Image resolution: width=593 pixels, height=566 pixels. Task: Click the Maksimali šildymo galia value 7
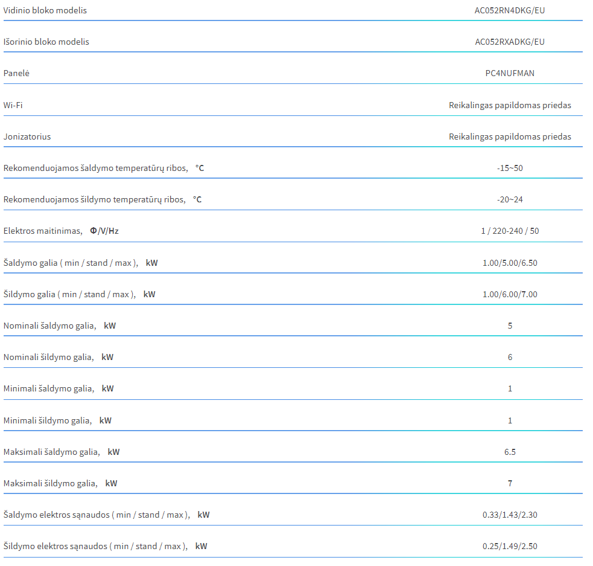point(510,483)
